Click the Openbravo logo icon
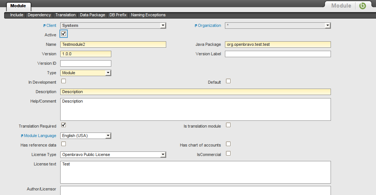The height and width of the screenshot is (195, 376). pyautogui.click(x=362, y=6)
